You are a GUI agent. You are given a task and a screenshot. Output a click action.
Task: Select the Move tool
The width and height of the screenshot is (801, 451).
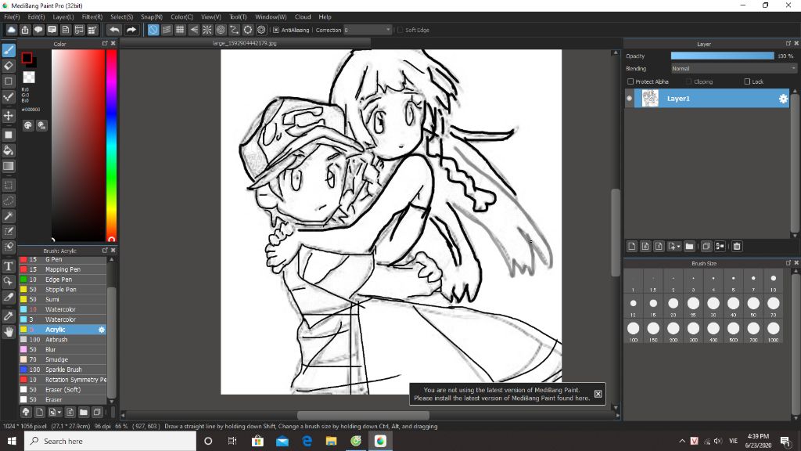[x=9, y=116]
